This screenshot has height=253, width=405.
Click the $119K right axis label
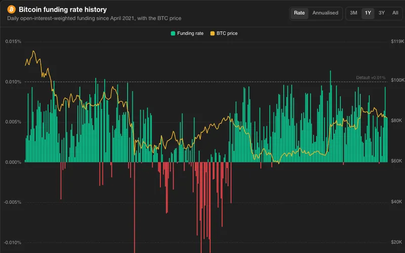(x=397, y=41)
